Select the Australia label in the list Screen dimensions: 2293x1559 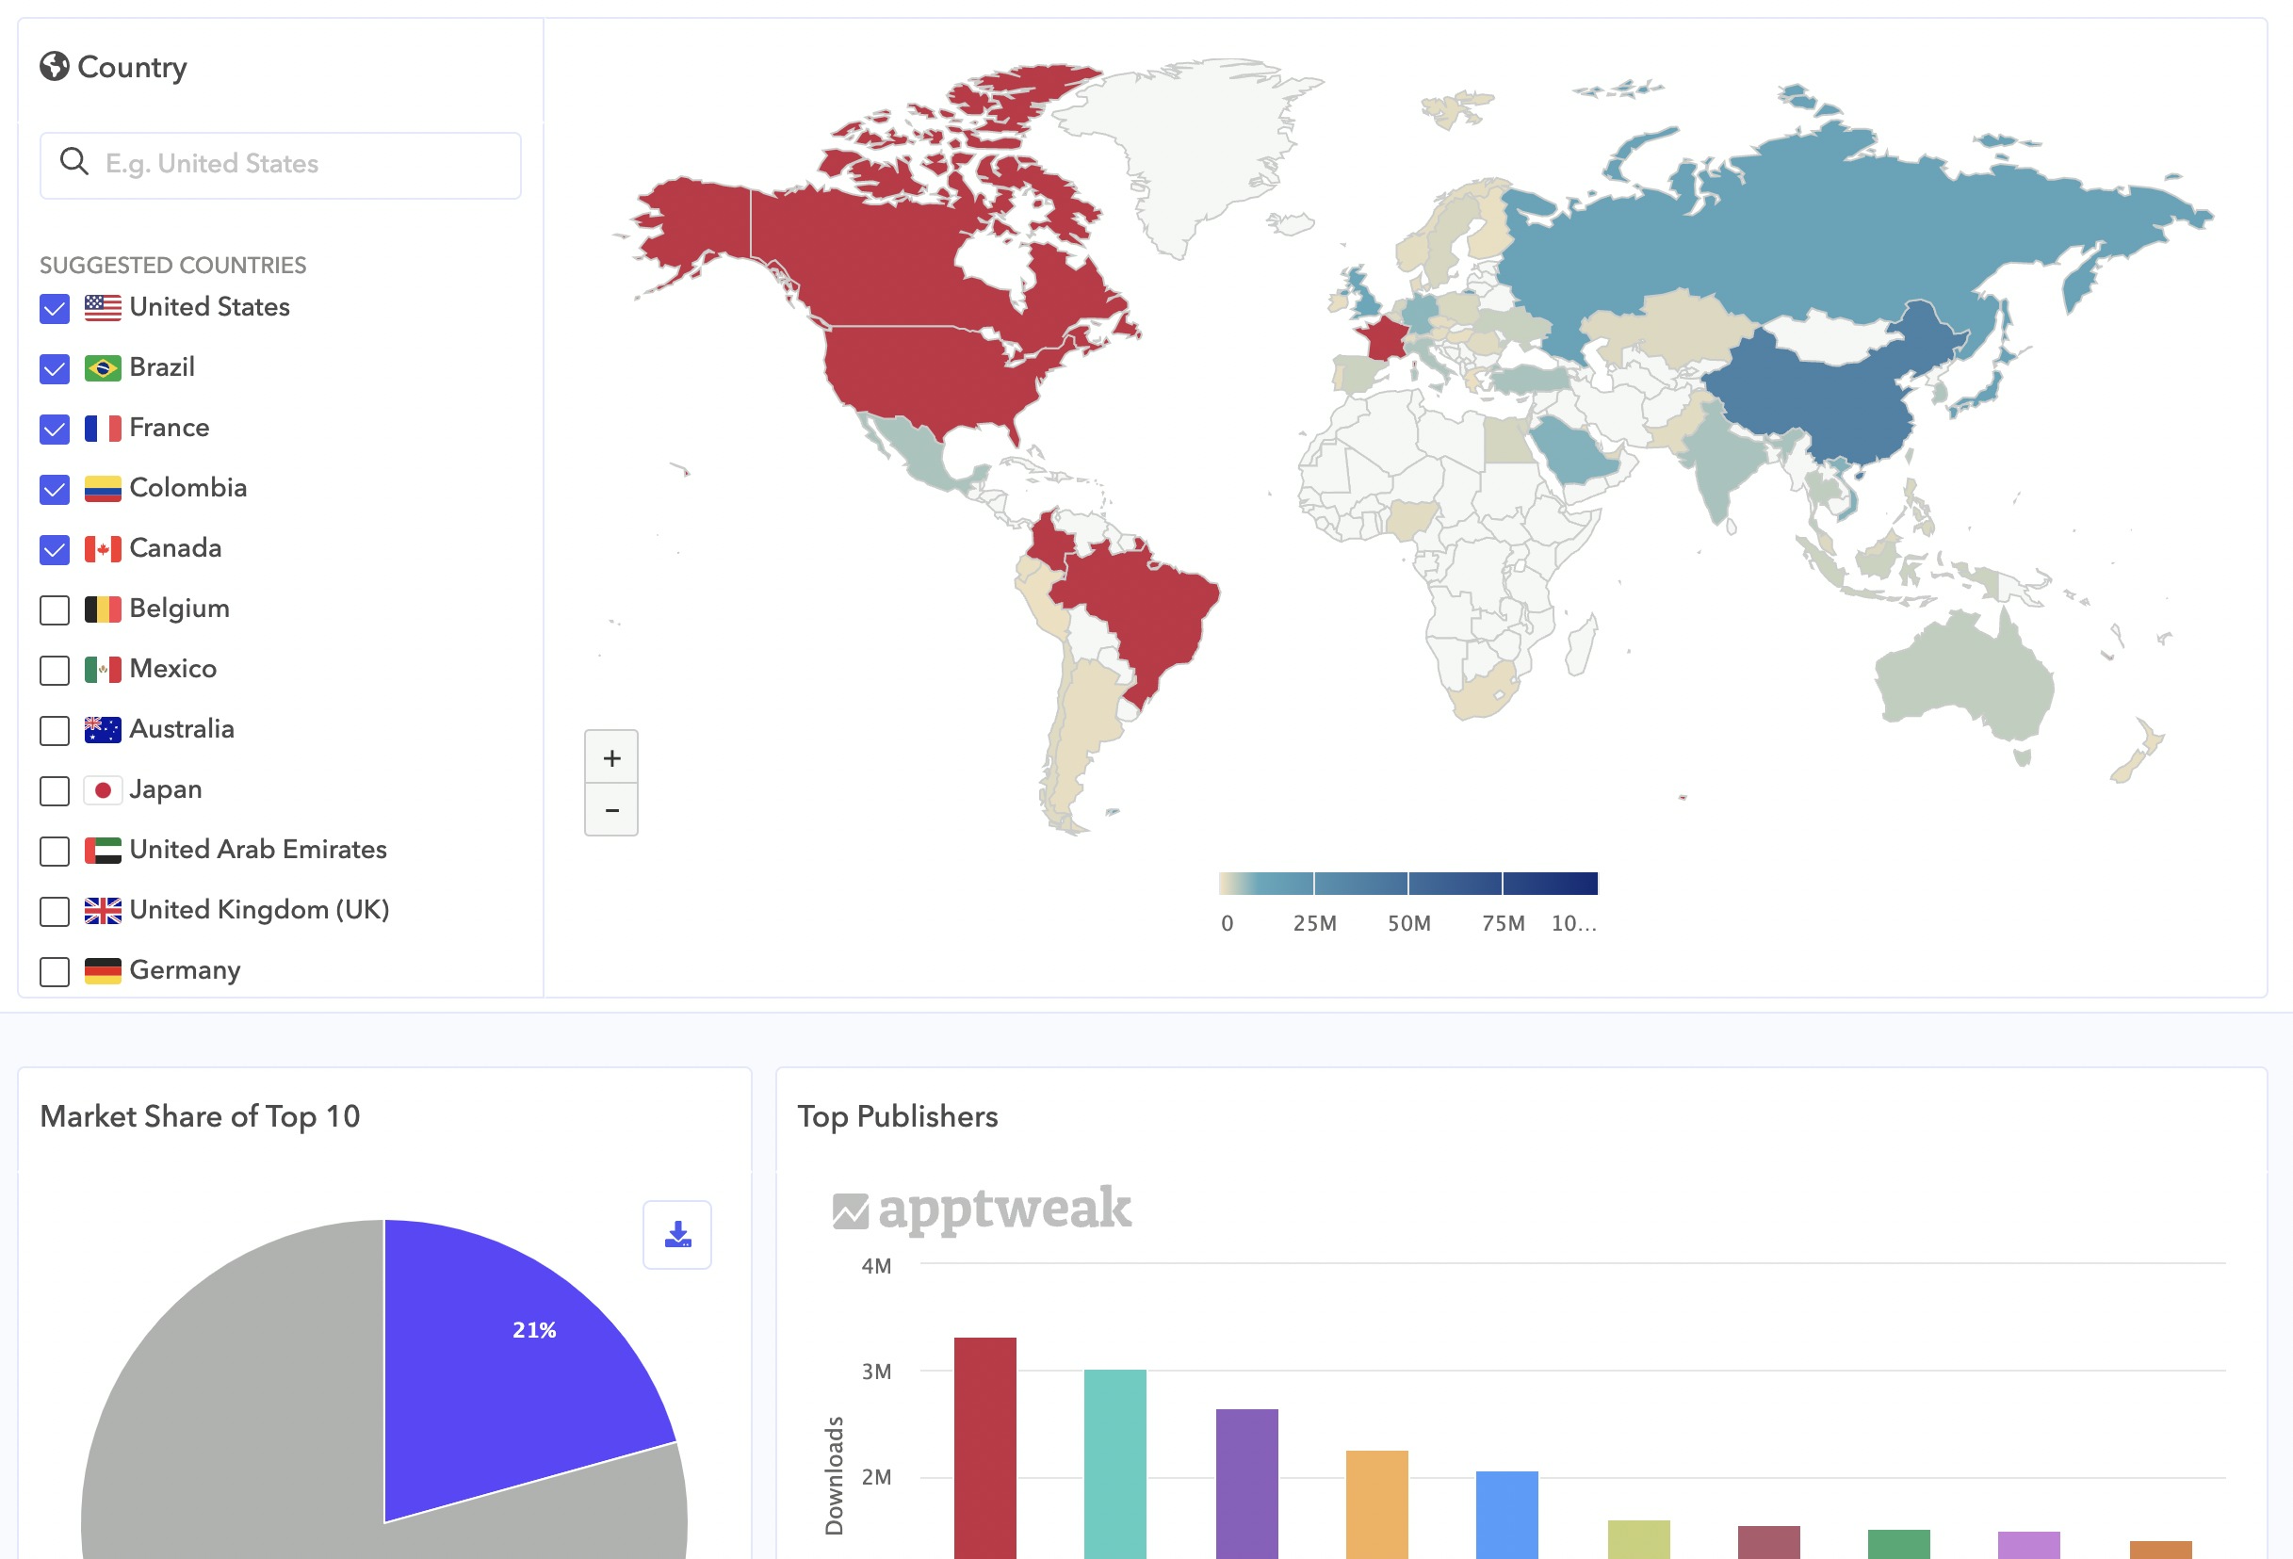pyautogui.click(x=182, y=729)
